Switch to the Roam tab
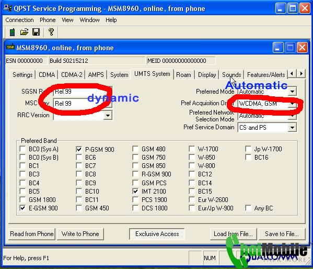The width and height of the screenshot is (313, 269). pos(183,75)
